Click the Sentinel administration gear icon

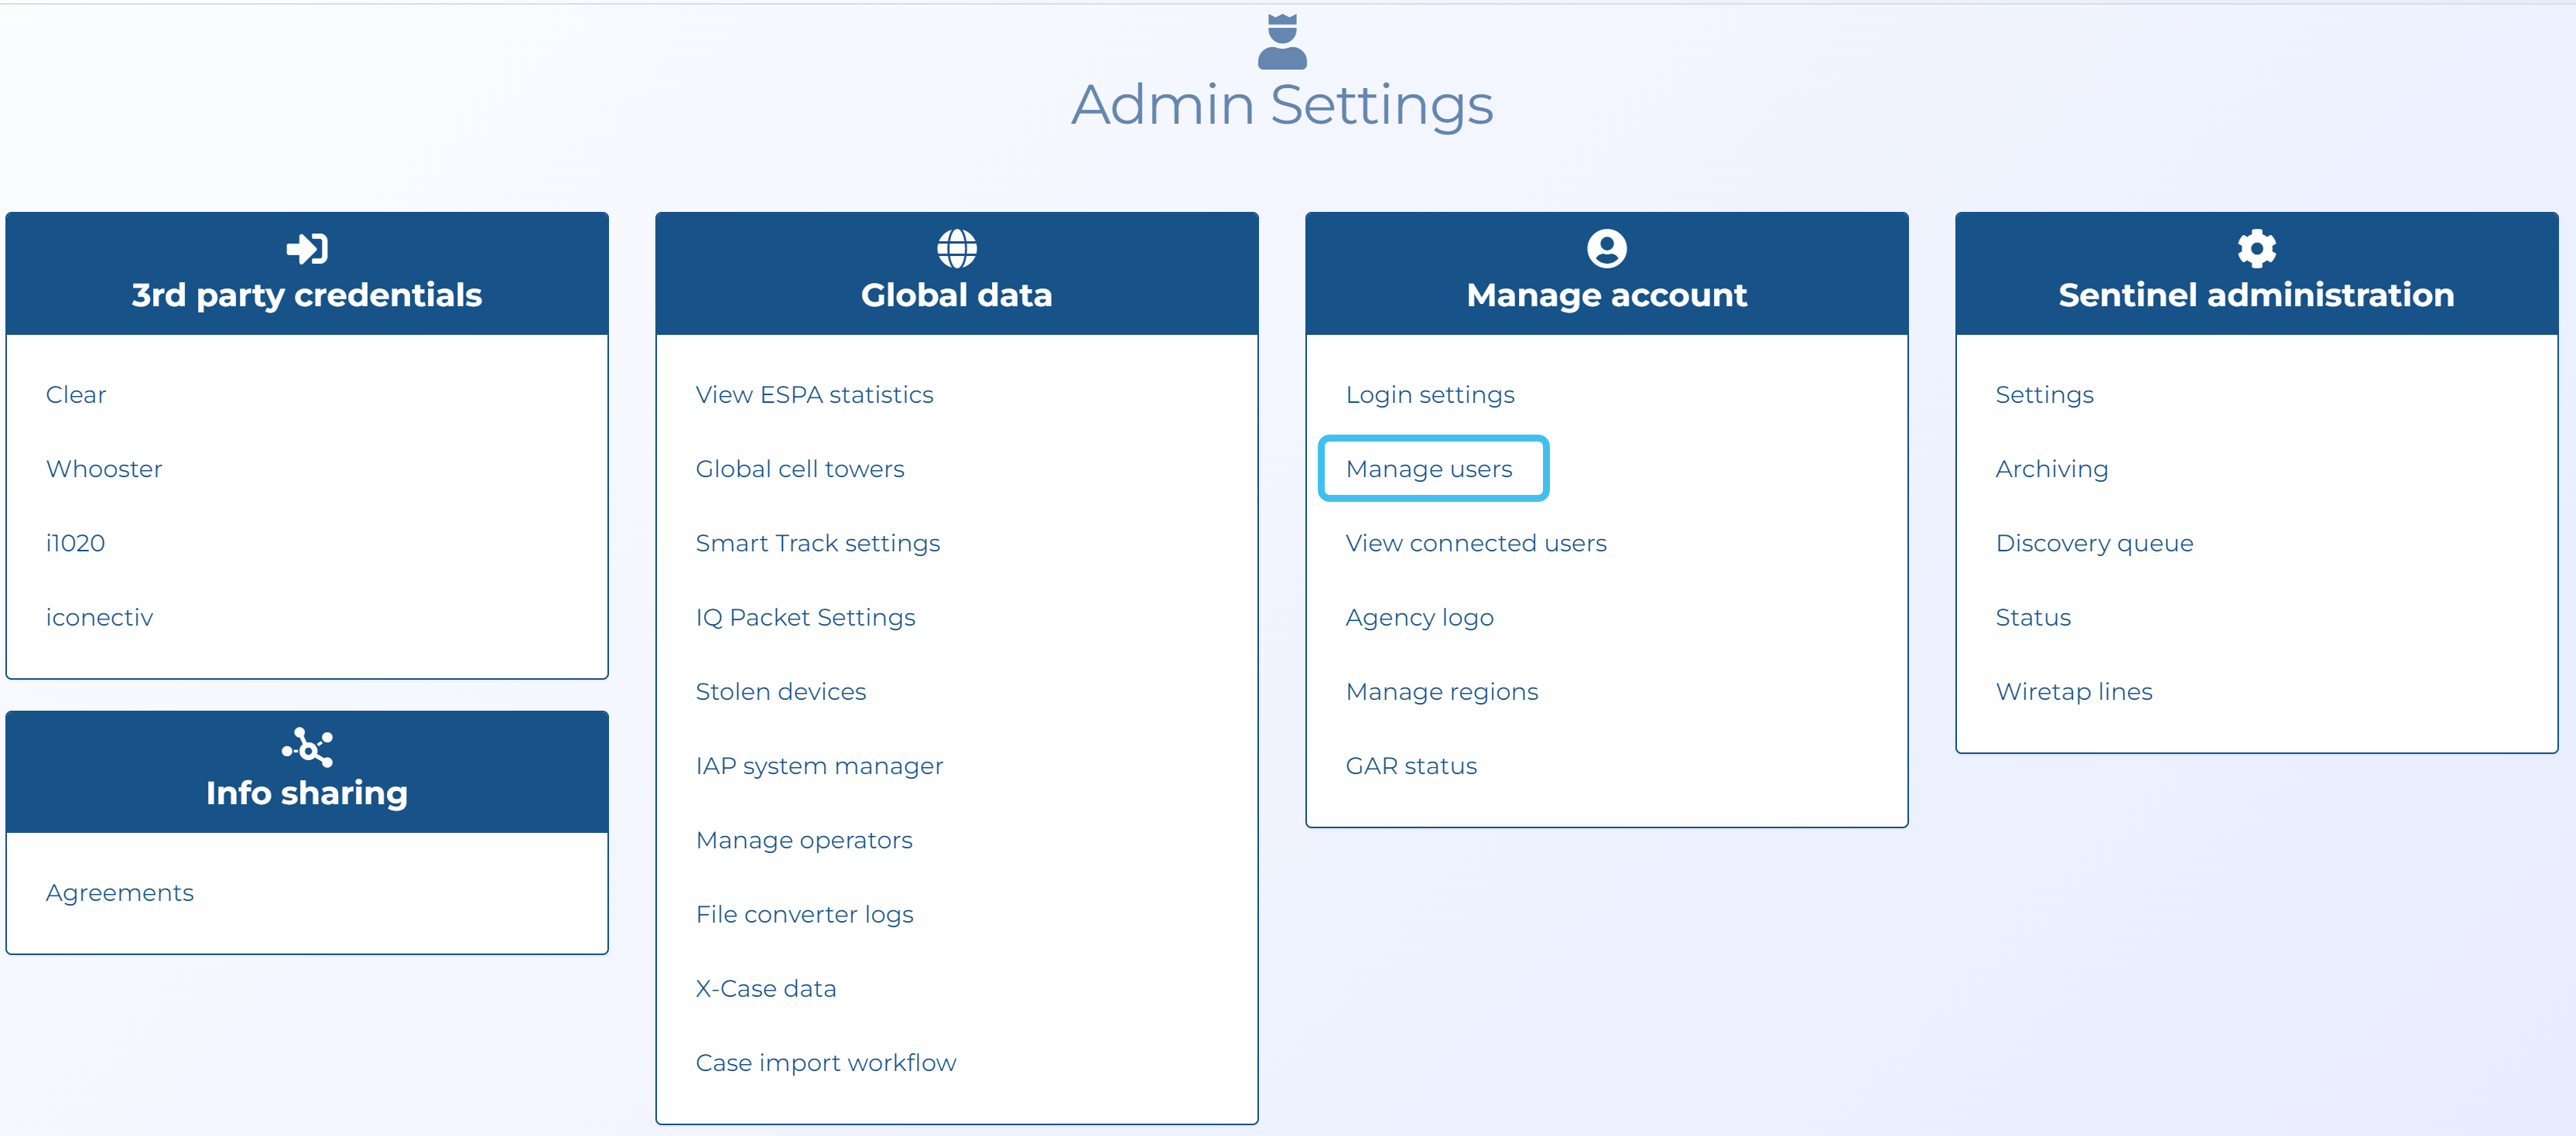(2256, 247)
